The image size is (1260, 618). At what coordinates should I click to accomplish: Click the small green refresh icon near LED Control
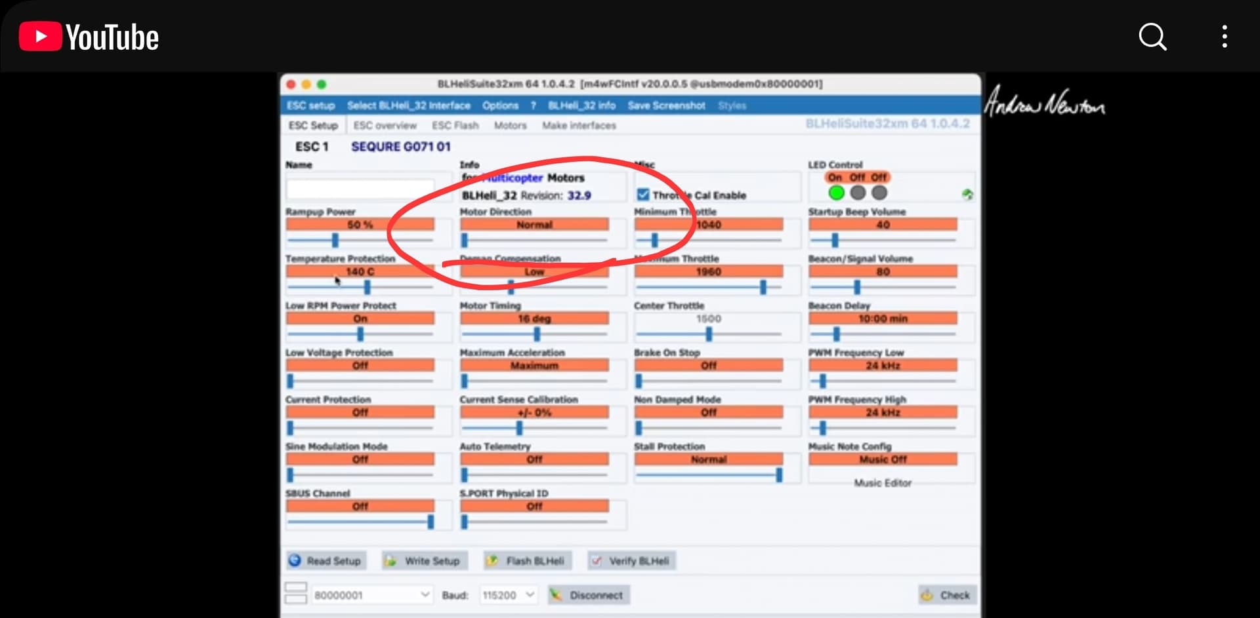[x=967, y=194]
